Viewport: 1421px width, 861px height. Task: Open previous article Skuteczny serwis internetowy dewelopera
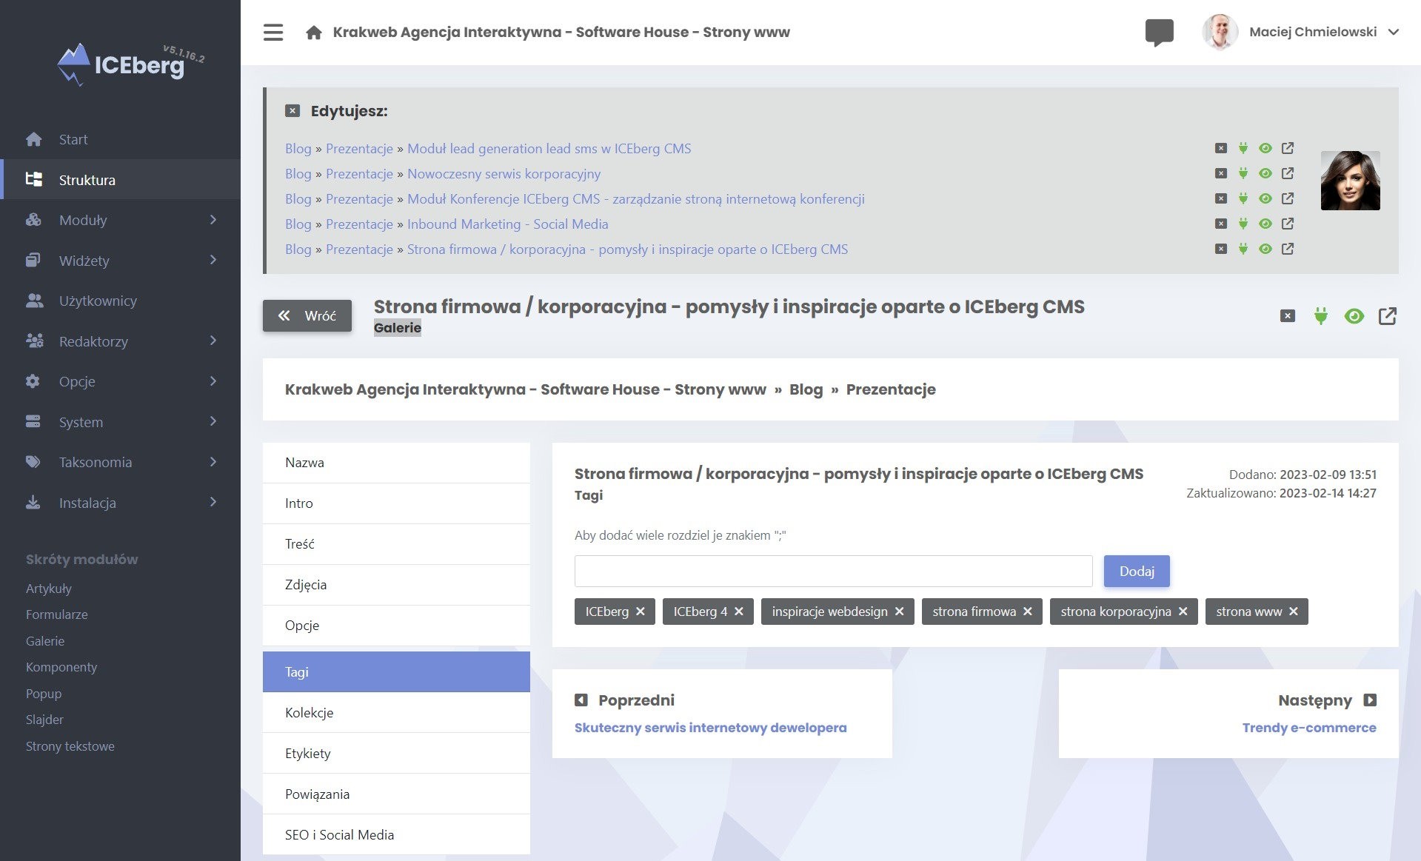pyautogui.click(x=710, y=728)
